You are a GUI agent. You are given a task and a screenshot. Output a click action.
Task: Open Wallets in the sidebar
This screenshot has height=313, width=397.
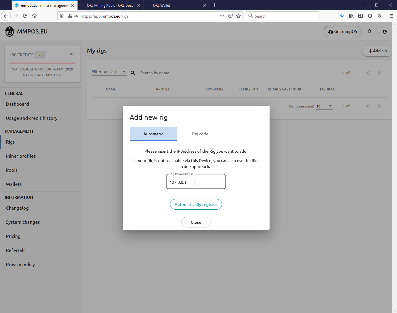coord(14,184)
